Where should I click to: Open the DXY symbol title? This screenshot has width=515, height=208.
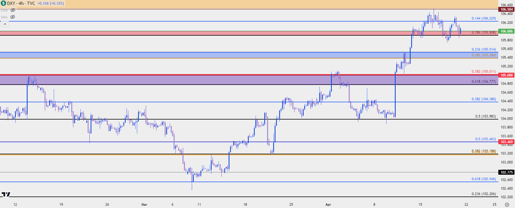tap(11, 3)
